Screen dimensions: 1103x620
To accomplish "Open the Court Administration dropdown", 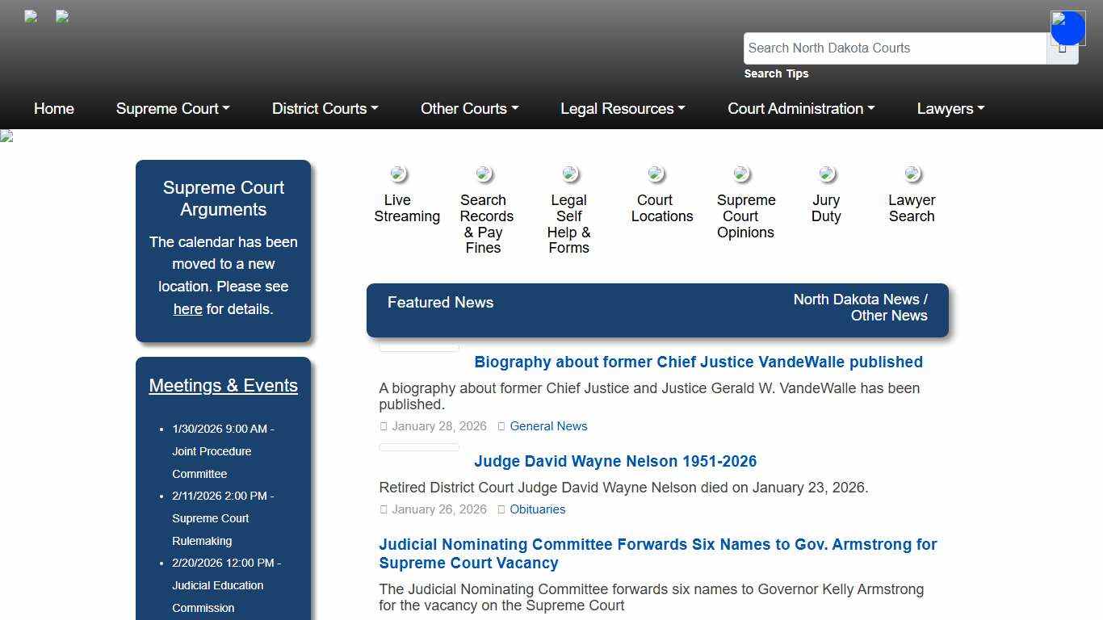I will click(800, 108).
